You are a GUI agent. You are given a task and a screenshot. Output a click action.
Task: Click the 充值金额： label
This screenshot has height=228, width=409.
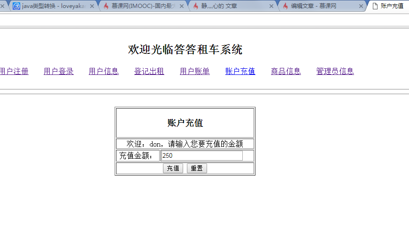[x=136, y=156]
